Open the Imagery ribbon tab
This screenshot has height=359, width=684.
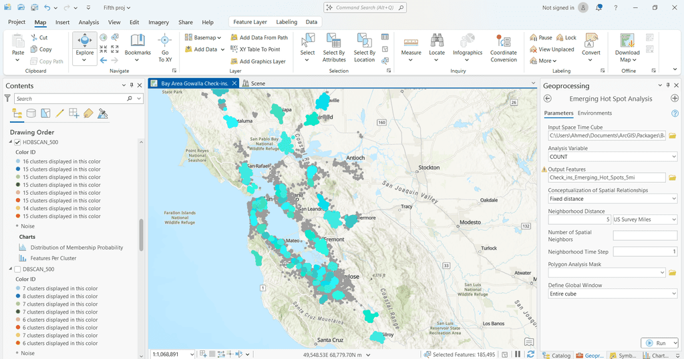(158, 22)
